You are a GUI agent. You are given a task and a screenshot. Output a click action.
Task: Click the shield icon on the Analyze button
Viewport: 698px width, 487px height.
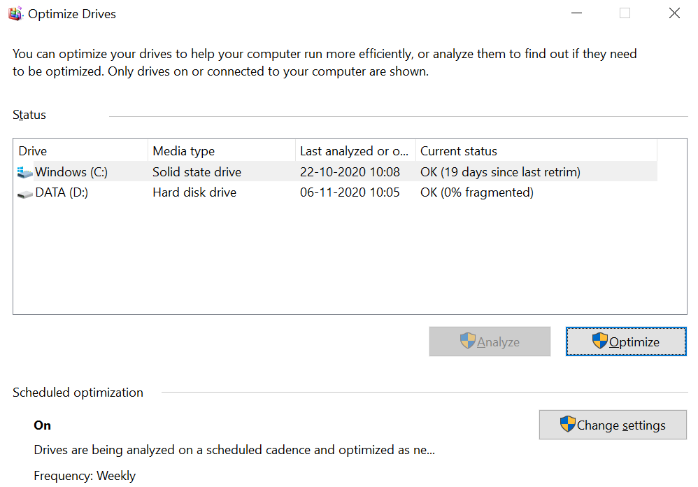(x=467, y=341)
